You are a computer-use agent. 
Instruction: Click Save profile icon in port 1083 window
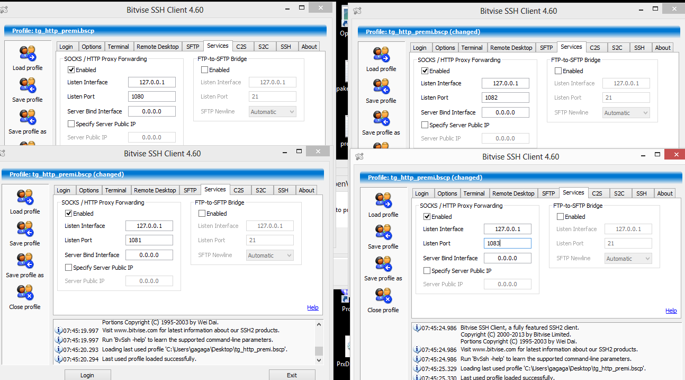[383, 233]
